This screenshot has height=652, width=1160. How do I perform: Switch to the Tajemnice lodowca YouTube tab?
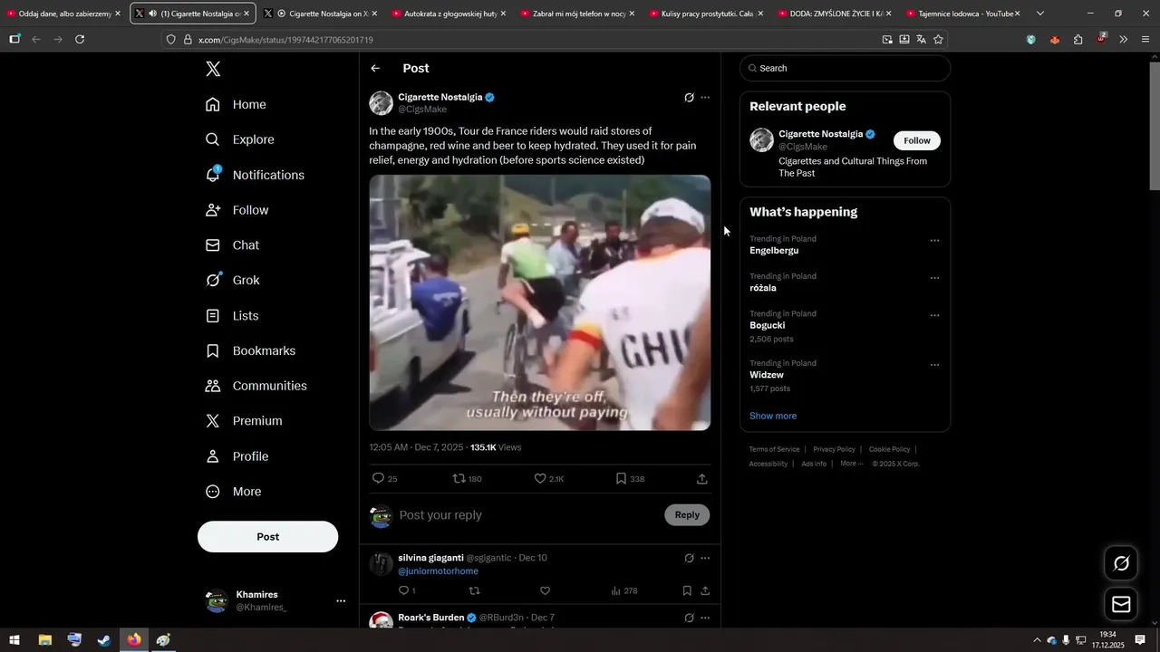[x=963, y=14]
